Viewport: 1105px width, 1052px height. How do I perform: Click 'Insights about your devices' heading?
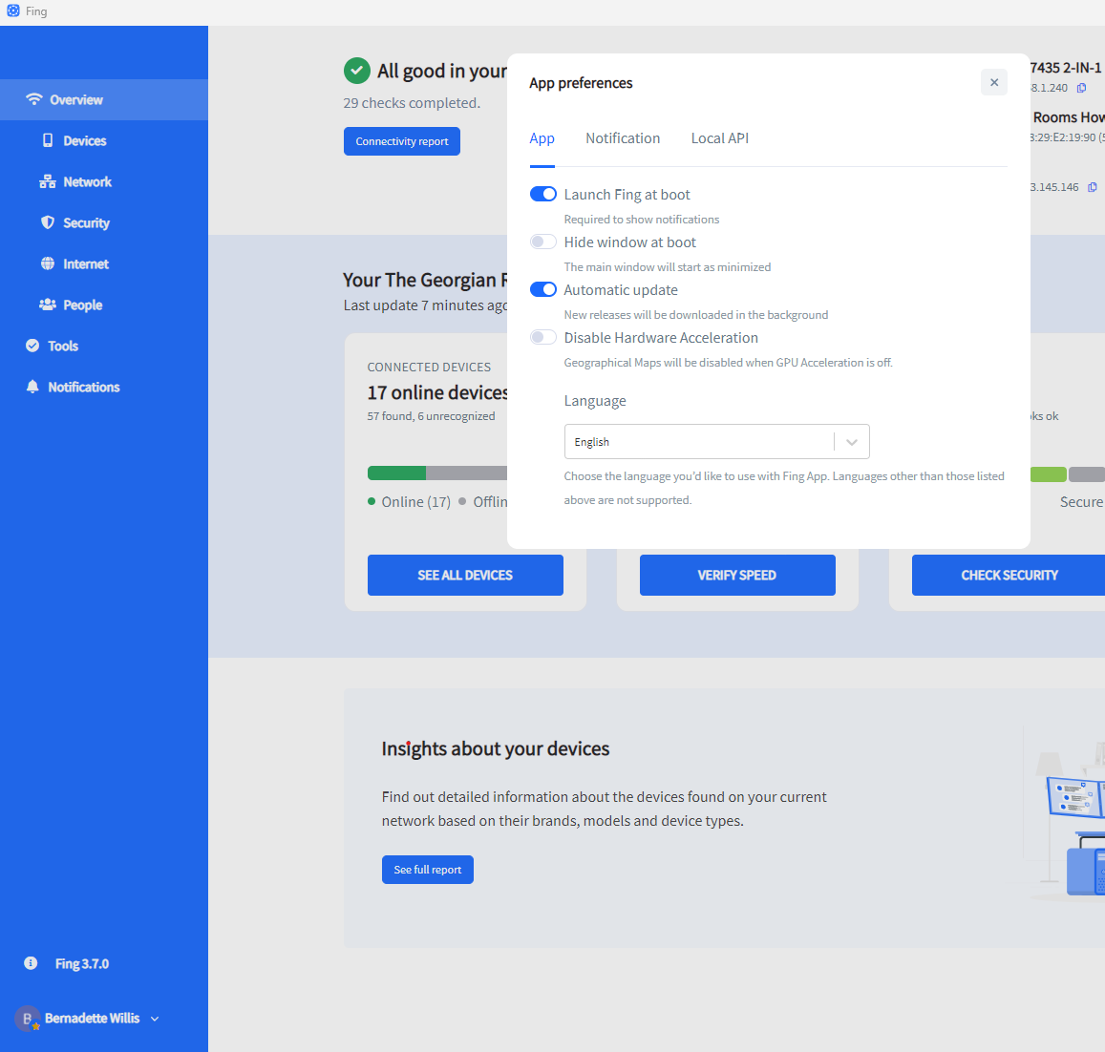(x=496, y=748)
